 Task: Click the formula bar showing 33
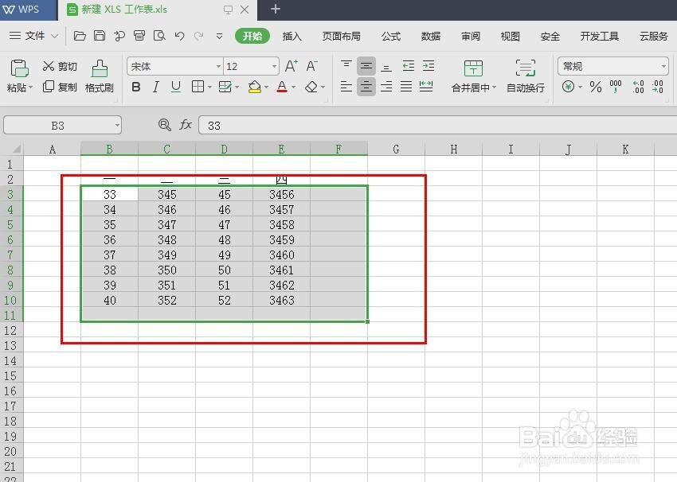pos(437,126)
